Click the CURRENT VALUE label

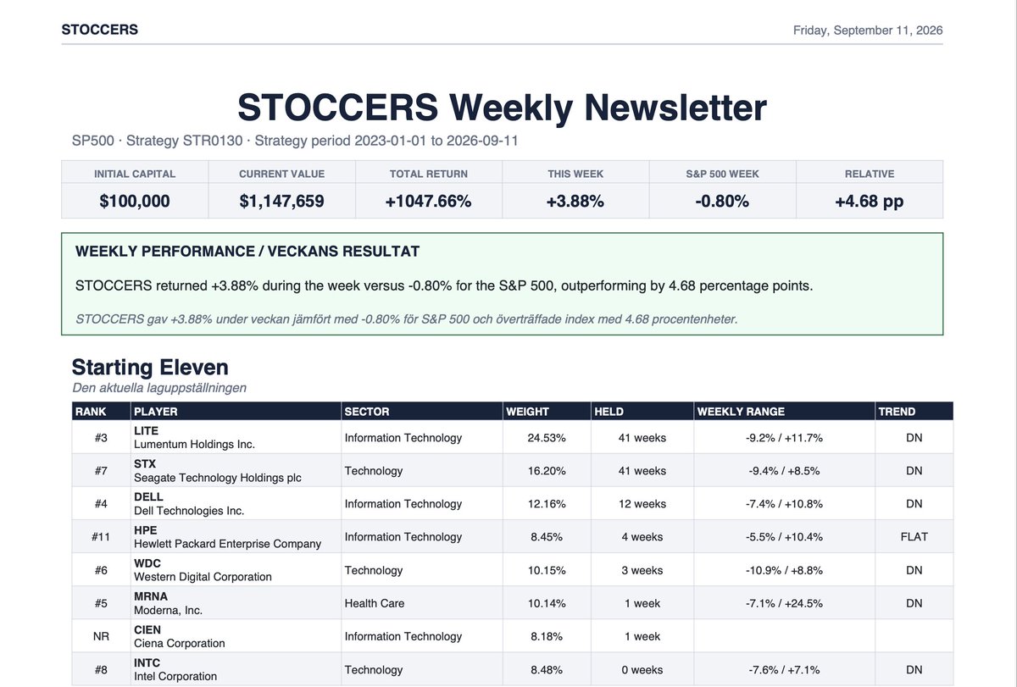(x=281, y=174)
